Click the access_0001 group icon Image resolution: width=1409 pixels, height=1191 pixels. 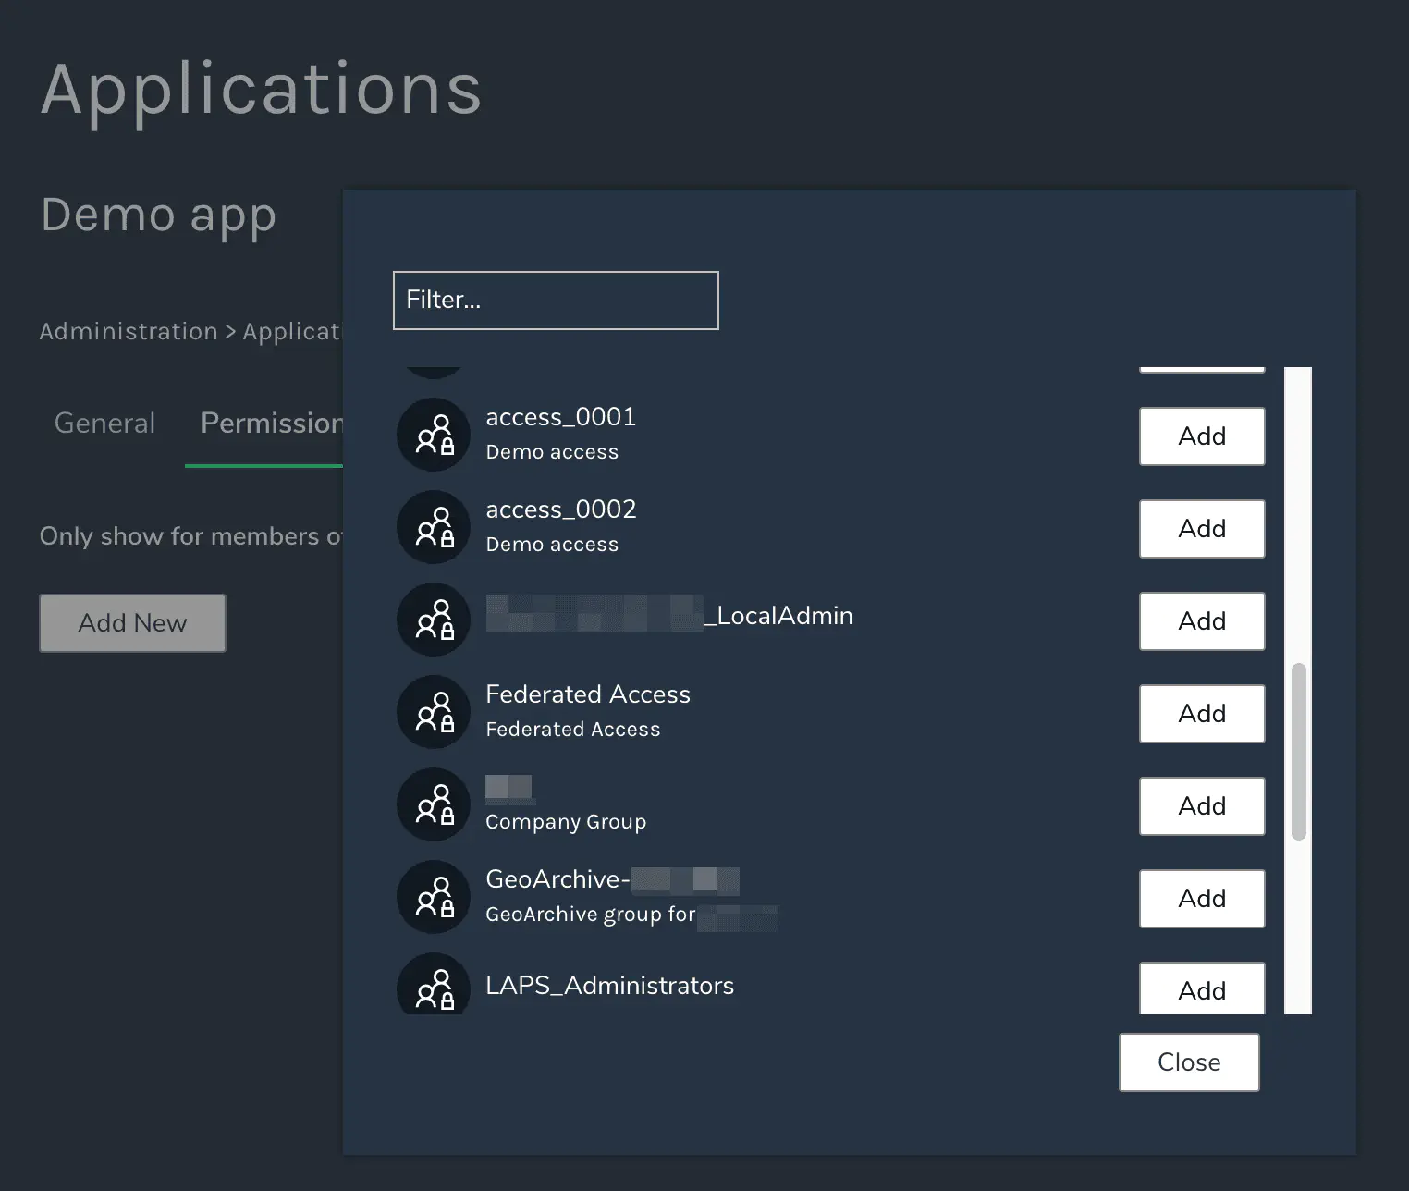(434, 435)
